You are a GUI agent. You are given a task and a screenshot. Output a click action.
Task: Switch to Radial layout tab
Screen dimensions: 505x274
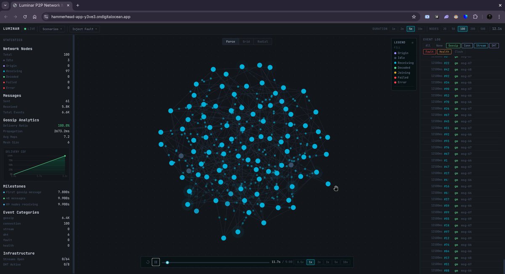coord(263,42)
